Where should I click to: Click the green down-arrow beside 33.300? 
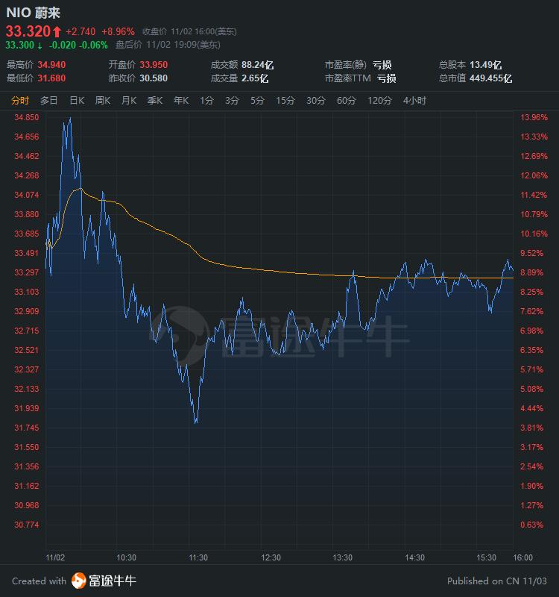click(x=40, y=46)
